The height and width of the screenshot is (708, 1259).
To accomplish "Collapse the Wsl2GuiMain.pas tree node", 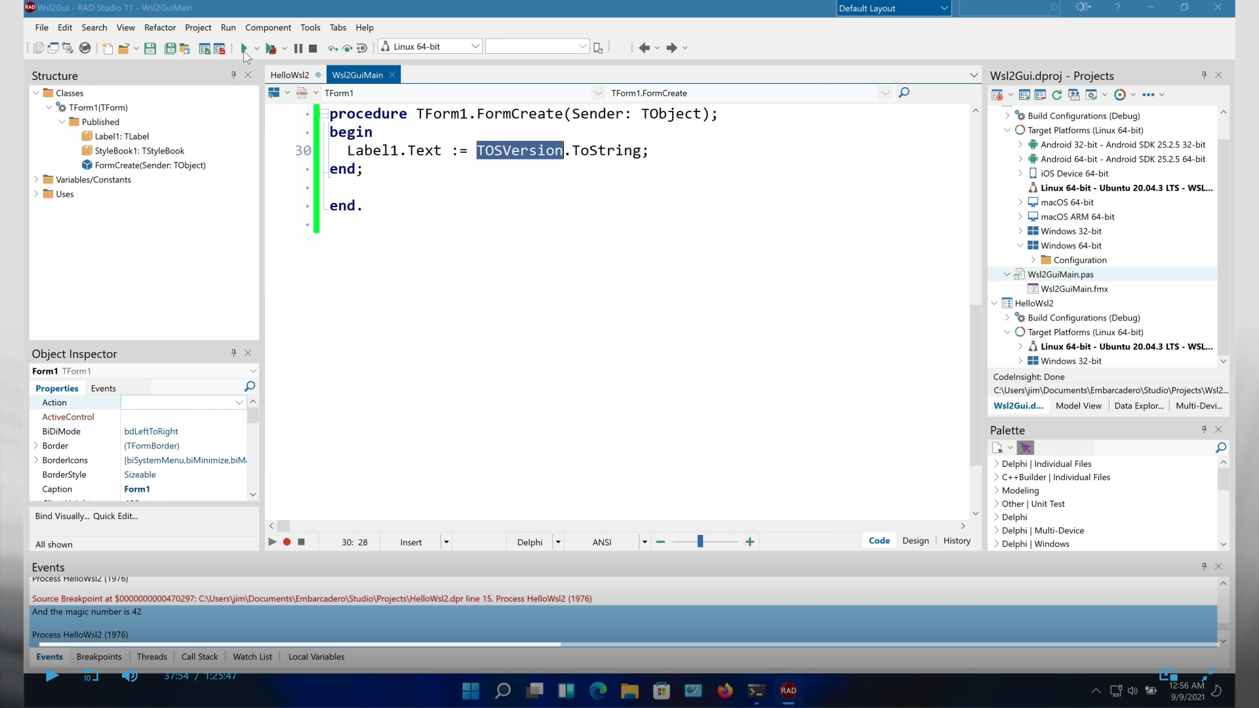I will 1007,274.
